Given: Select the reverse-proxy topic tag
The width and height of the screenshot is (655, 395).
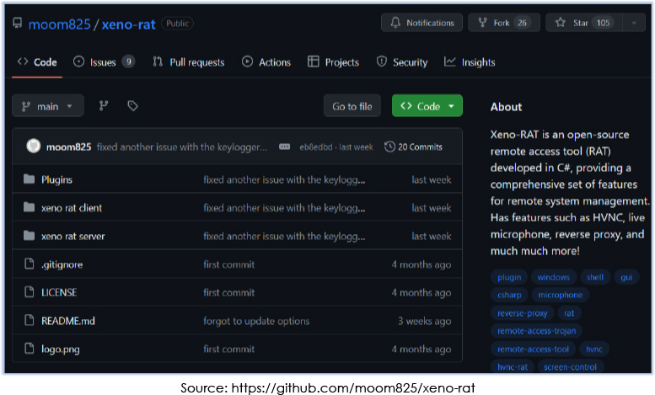Looking at the screenshot, I should [522, 313].
